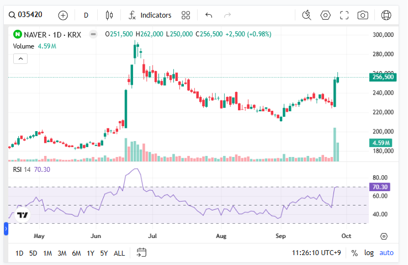This screenshot has height=265, width=408.
Task: Click the C256,500 close value
Action: pos(209,34)
